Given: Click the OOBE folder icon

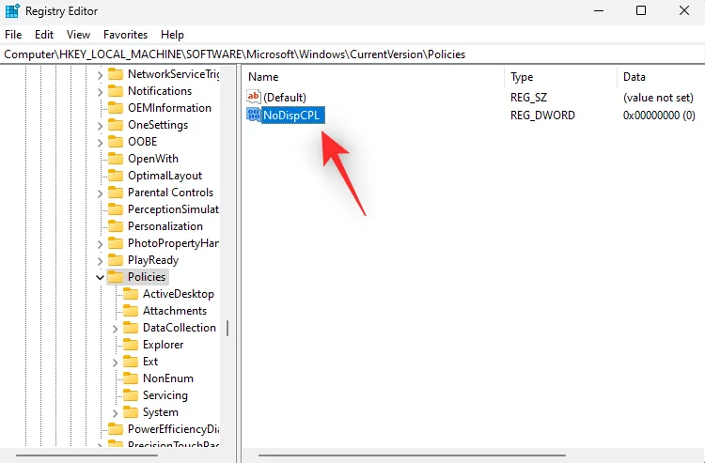Looking at the screenshot, I should (116, 142).
